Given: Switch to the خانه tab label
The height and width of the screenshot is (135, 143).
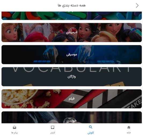Looking at the screenshot, I should click(x=129, y=133).
